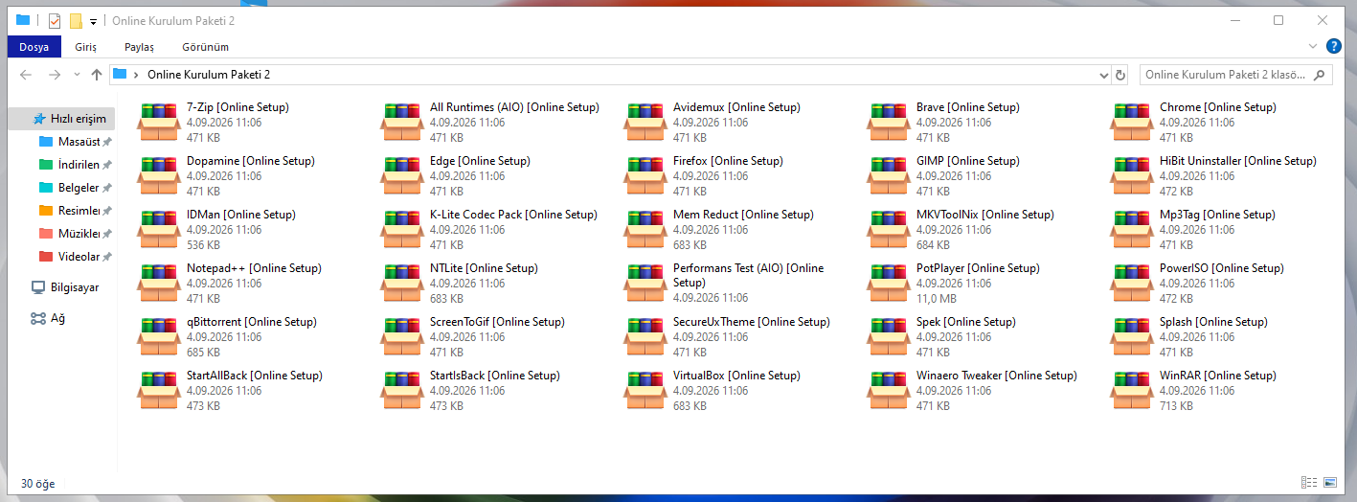Switch to the Paylaş ribbon tab
Viewport: 1357px width, 502px height.
point(139,46)
